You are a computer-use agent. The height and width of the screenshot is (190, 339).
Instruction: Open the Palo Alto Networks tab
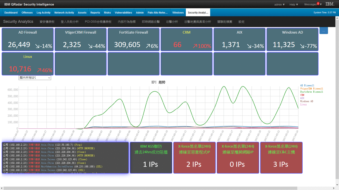[x=158, y=13]
